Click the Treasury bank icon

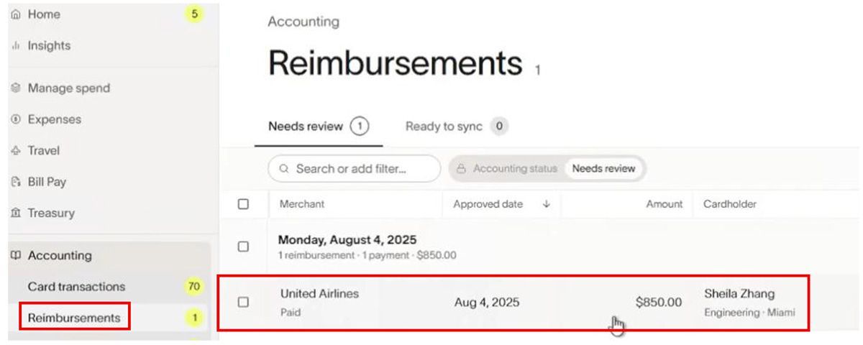pyautogui.click(x=15, y=213)
